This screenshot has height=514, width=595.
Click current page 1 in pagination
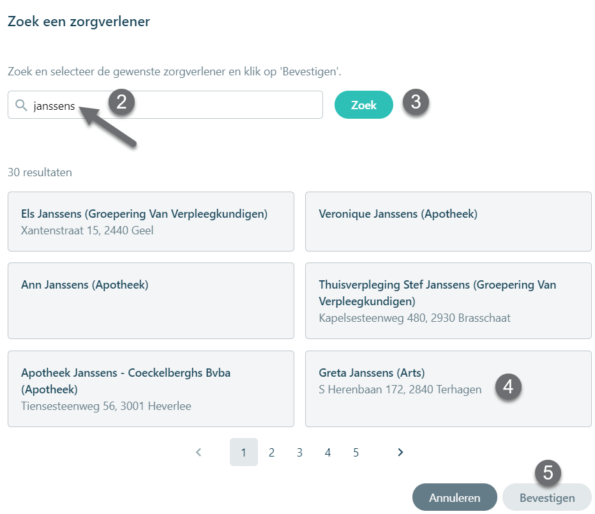click(244, 452)
